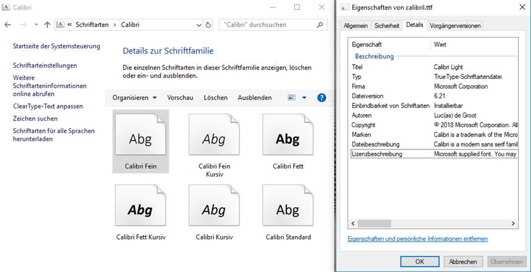Click Eigenschaften und persönliche Informationen entfernen link
The image size is (531, 272).
[417, 238]
